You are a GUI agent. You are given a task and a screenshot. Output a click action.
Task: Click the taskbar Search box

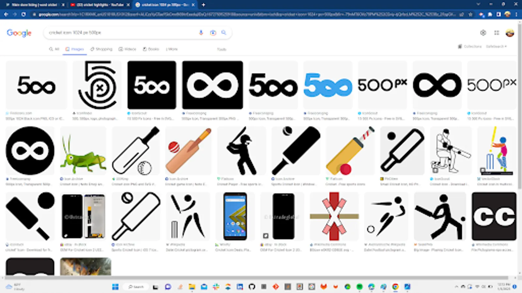pyautogui.click(x=136, y=287)
